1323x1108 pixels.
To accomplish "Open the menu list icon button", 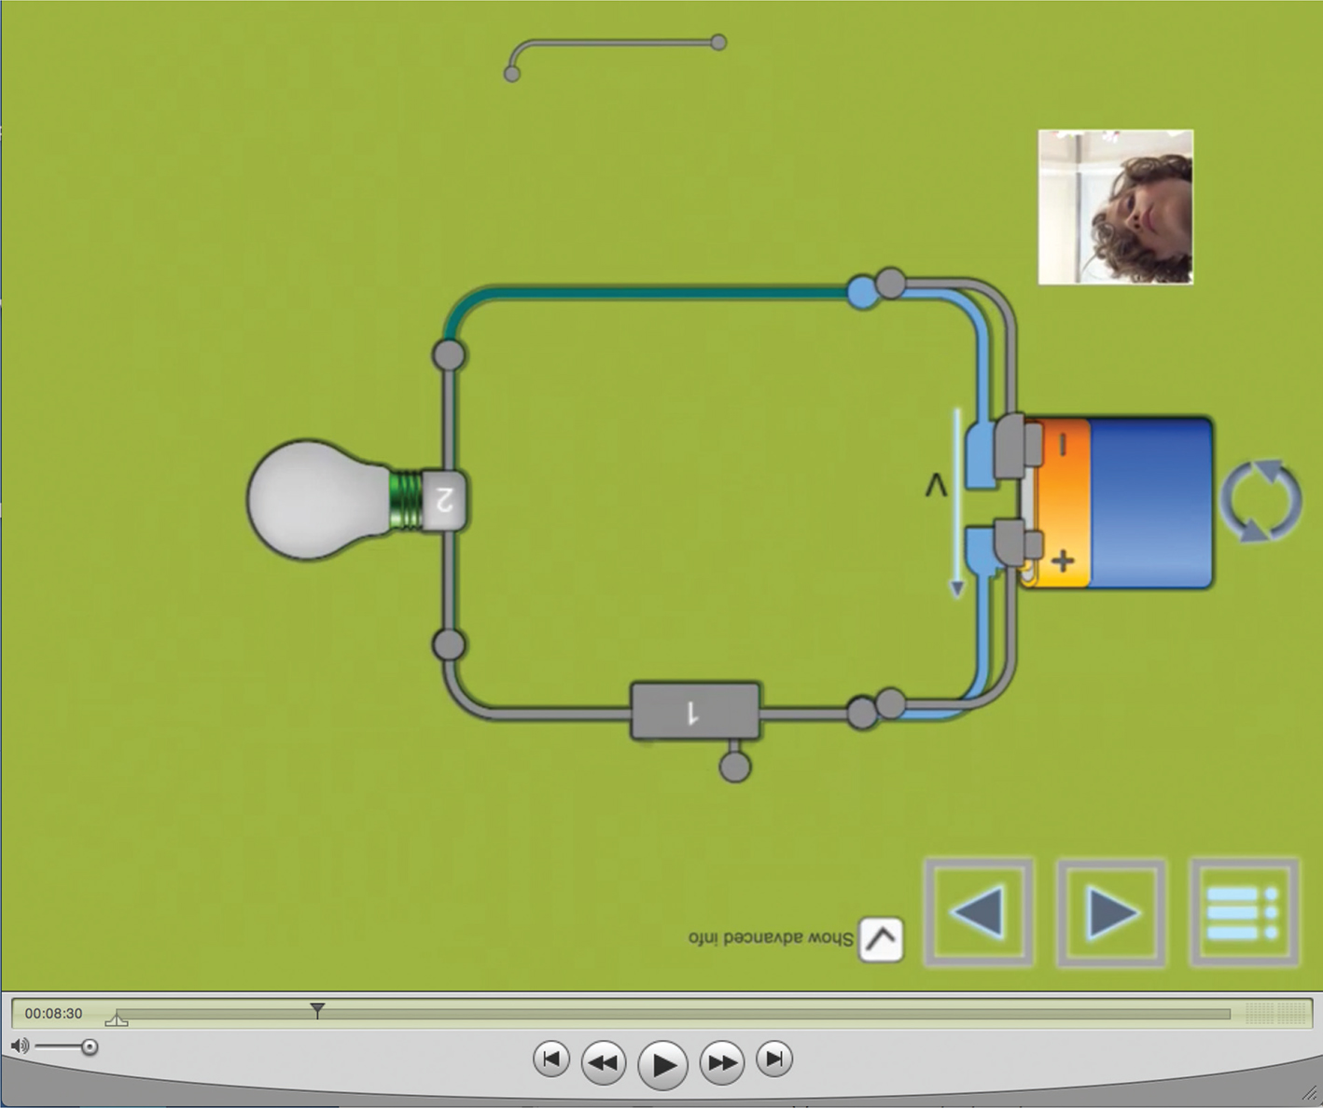I will point(1244,912).
